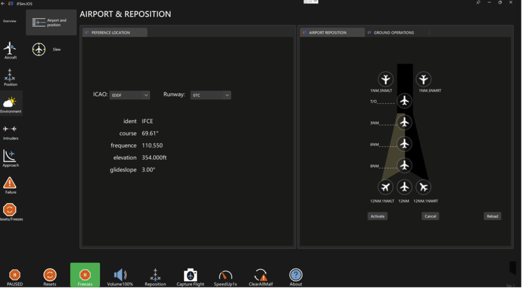Toggle the green Freezes button
522x288 pixels.
pos(85,275)
